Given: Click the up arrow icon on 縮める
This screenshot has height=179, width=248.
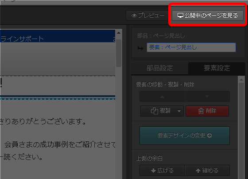Looking at the screenshot, I should (x=198, y=171).
